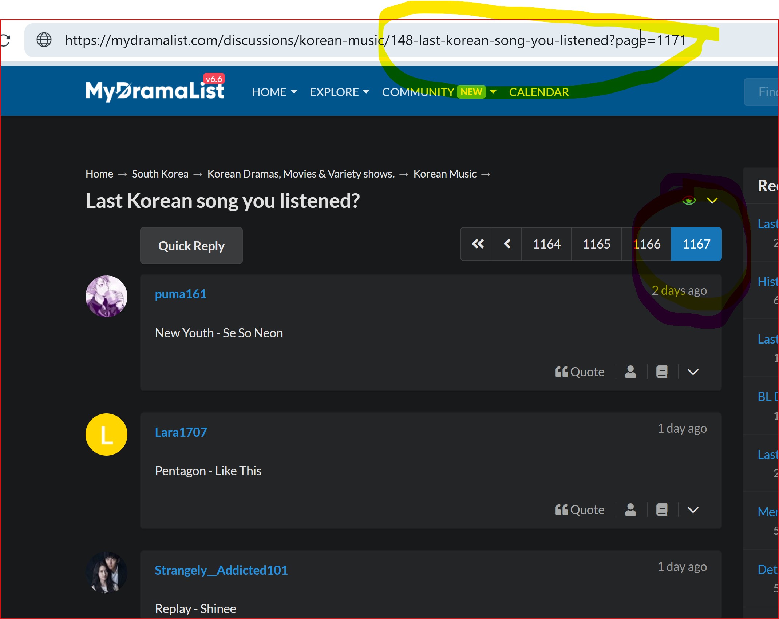
Task: Quote Lara1707's post
Action: coord(580,510)
